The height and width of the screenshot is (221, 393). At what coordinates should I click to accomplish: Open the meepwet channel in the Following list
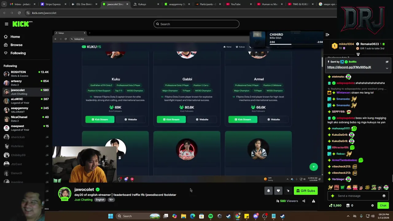tap(26, 128)
